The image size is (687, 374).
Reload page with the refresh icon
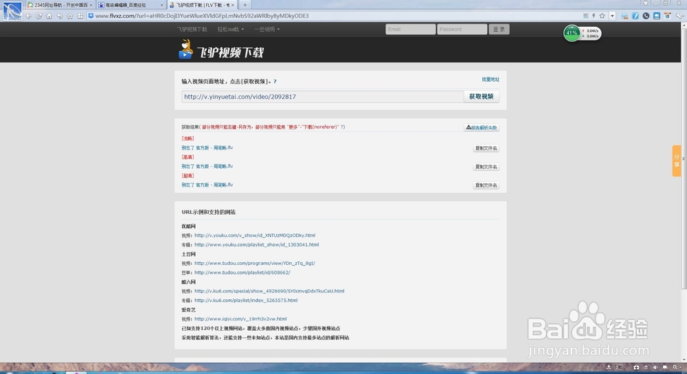click(39, 16)
